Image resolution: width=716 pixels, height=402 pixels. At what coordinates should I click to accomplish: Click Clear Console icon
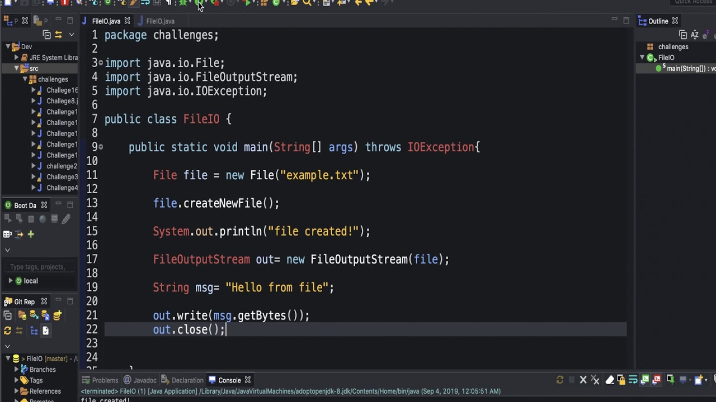pos(610,380)
